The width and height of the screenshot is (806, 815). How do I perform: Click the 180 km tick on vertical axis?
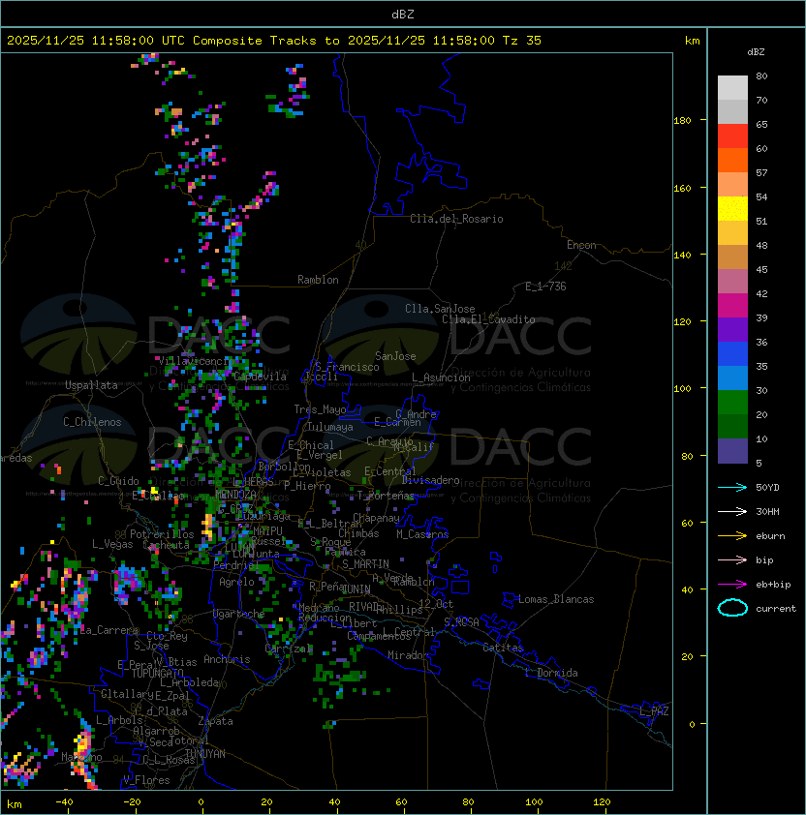click(x=682, y=121)
